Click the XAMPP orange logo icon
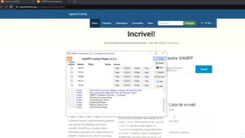Viewport: 245px width, 138px height. click(x=70, y=59)
